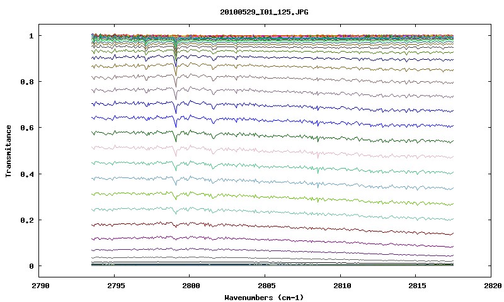Screen dimensions: 504x302
Task: Click the y-axis tick label 0.2
Action: click(x=27, y=220)
